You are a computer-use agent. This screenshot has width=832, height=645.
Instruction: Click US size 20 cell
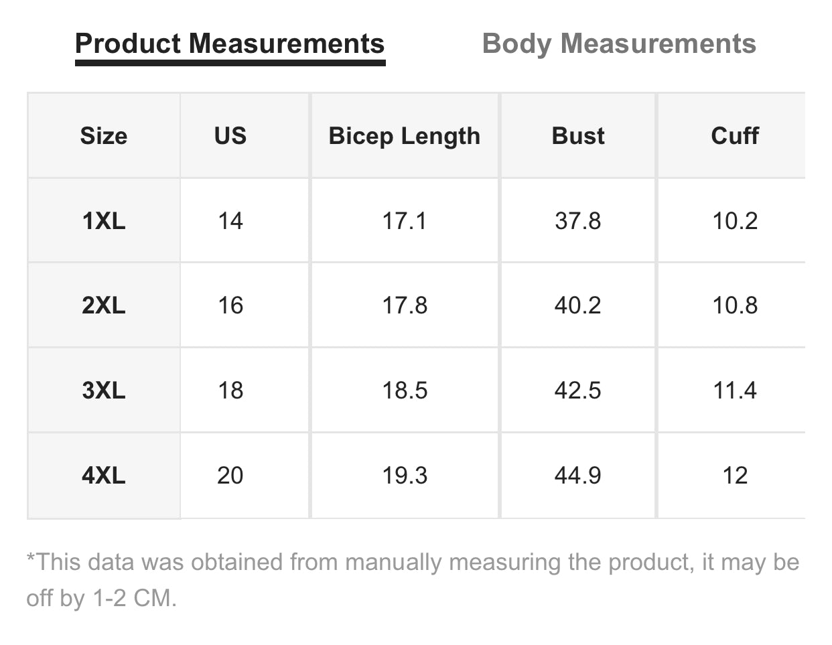pos(230,476)
